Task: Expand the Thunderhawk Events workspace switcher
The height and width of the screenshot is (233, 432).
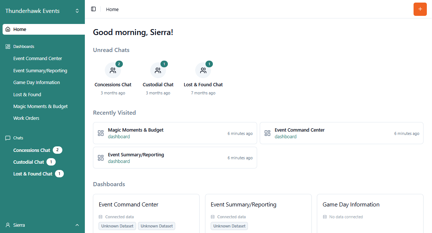Action: click(77, 11)
